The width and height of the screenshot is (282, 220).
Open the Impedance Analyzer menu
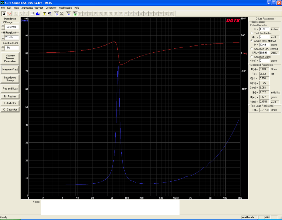[32, 8]
